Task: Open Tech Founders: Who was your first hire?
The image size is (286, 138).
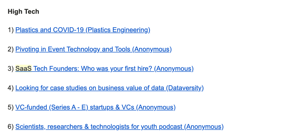Action: 93,68
